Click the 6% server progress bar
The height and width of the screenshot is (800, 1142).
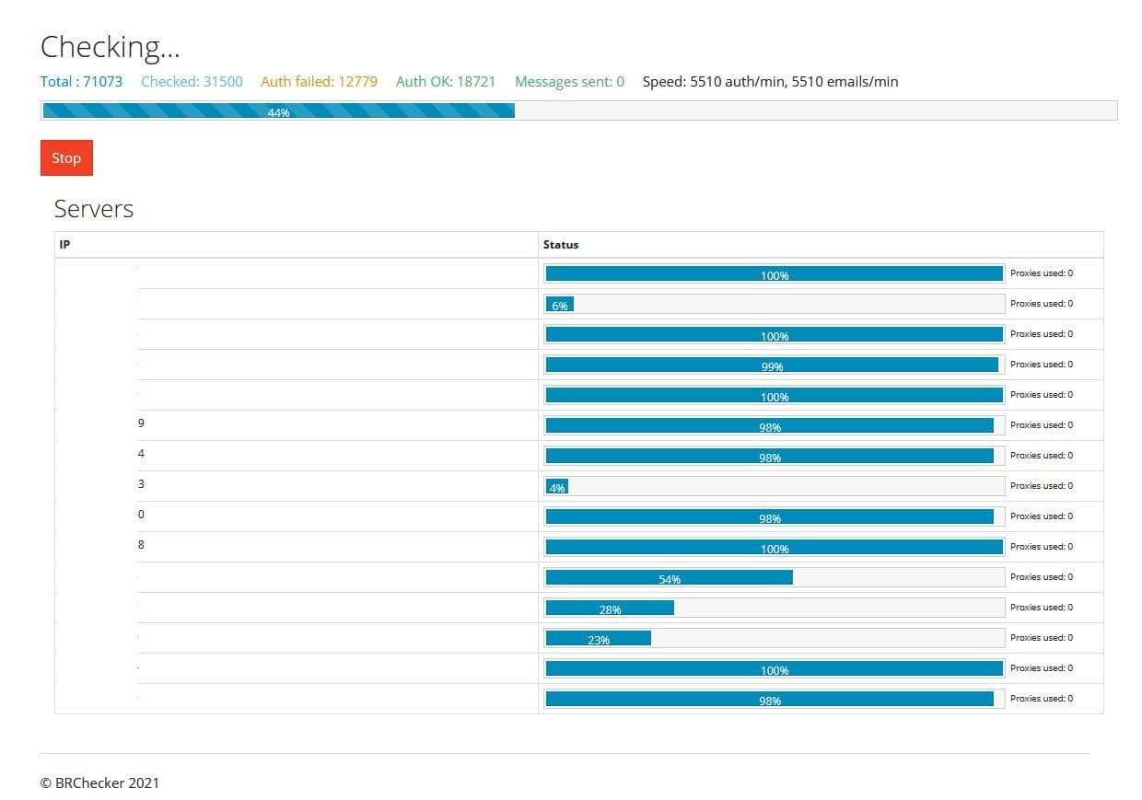pos(560,303)
